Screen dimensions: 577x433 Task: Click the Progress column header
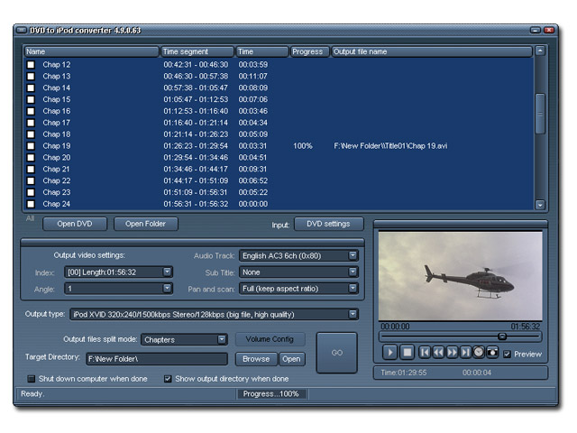[309, 51]
